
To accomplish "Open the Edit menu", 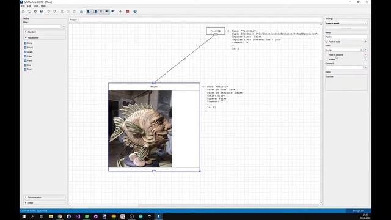I will tap(29, 6).
